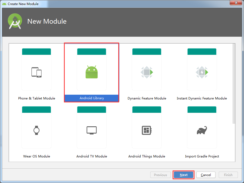Select the Instant Dynamic Feature Module icon
The width and height of the screenshot is (244, 183).
coord(202,72)
